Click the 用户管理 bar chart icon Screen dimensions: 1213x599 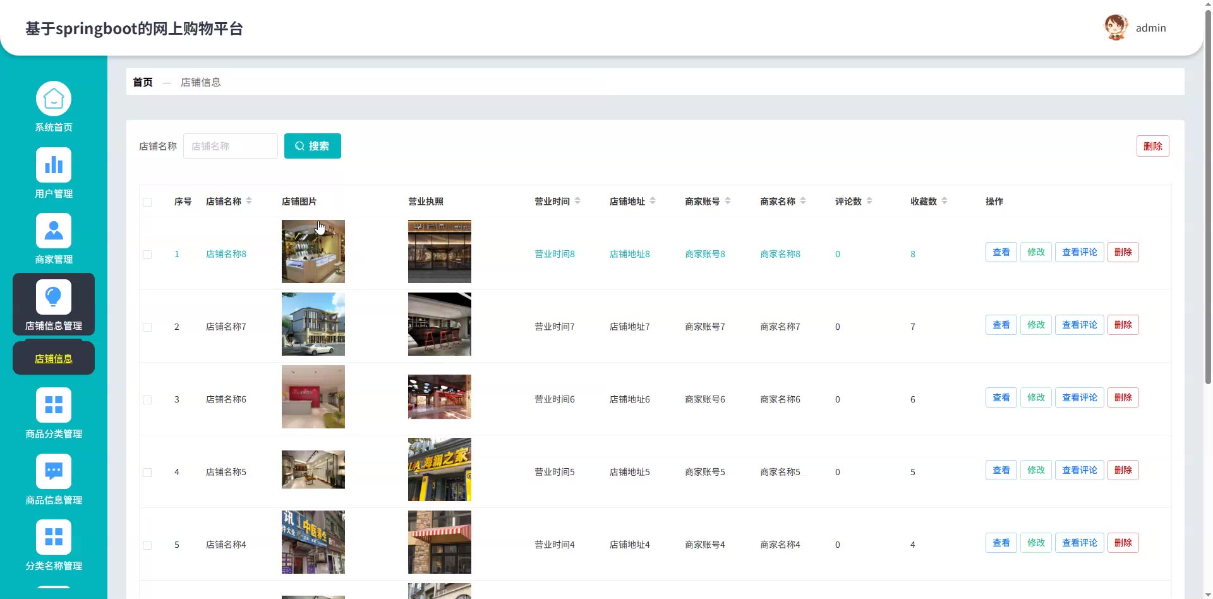pos(54,165)
